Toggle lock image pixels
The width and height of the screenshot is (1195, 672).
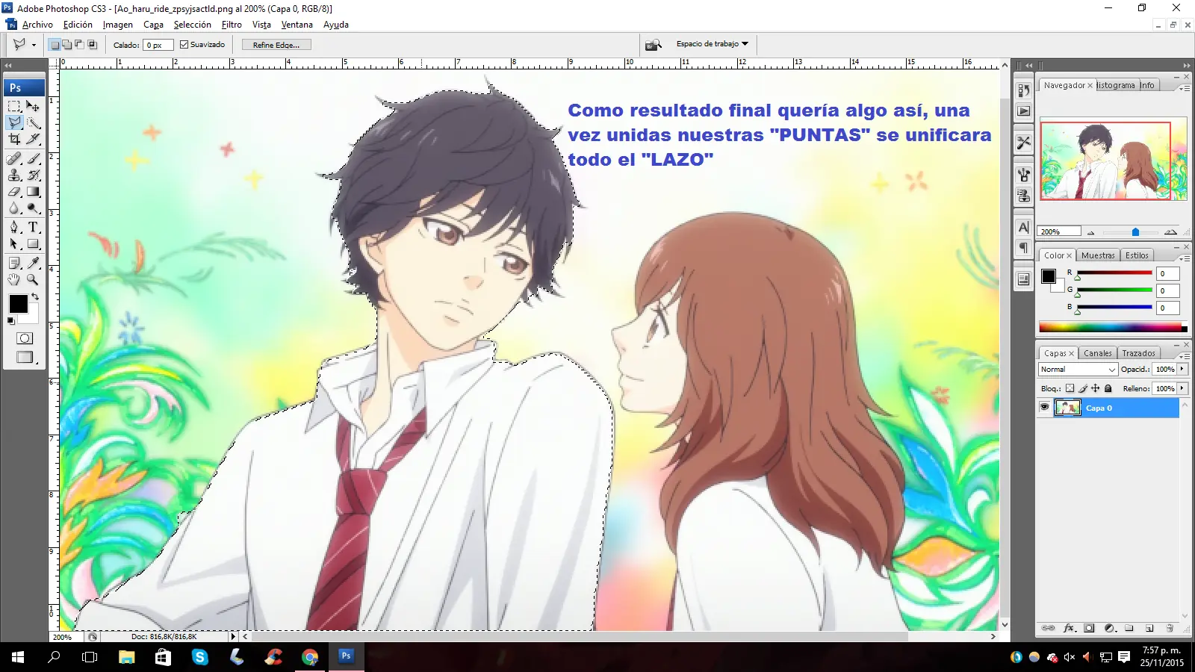[1083, 388]
